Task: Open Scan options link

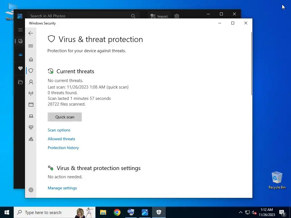Action: point(59,130)
